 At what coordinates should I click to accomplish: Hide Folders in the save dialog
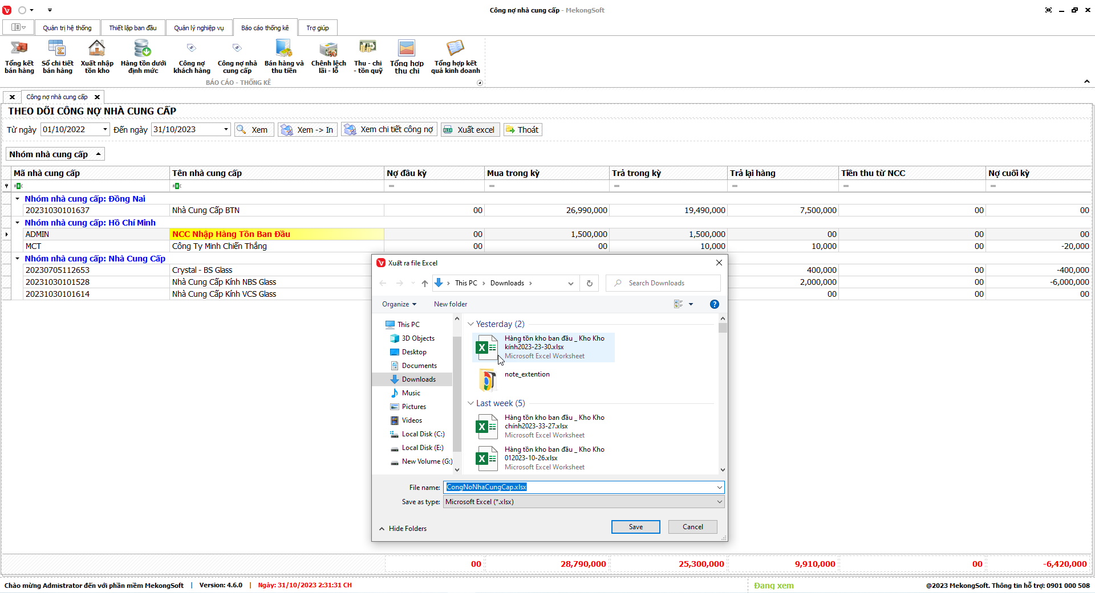pos(403,529)
